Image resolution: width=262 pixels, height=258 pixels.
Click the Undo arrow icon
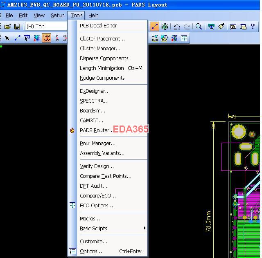coord(177,27)
